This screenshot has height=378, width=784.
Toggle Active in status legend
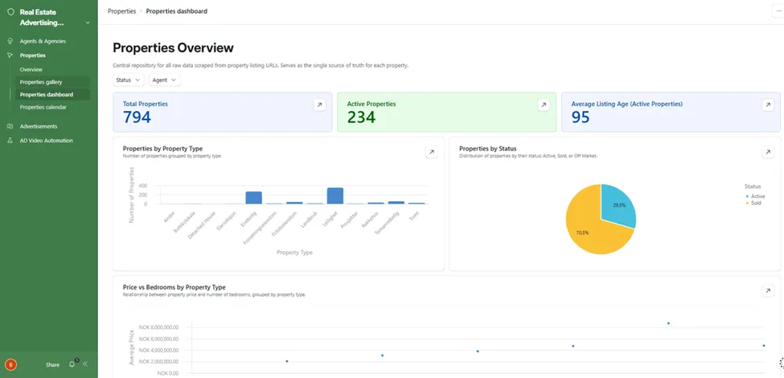click(755, 196)
